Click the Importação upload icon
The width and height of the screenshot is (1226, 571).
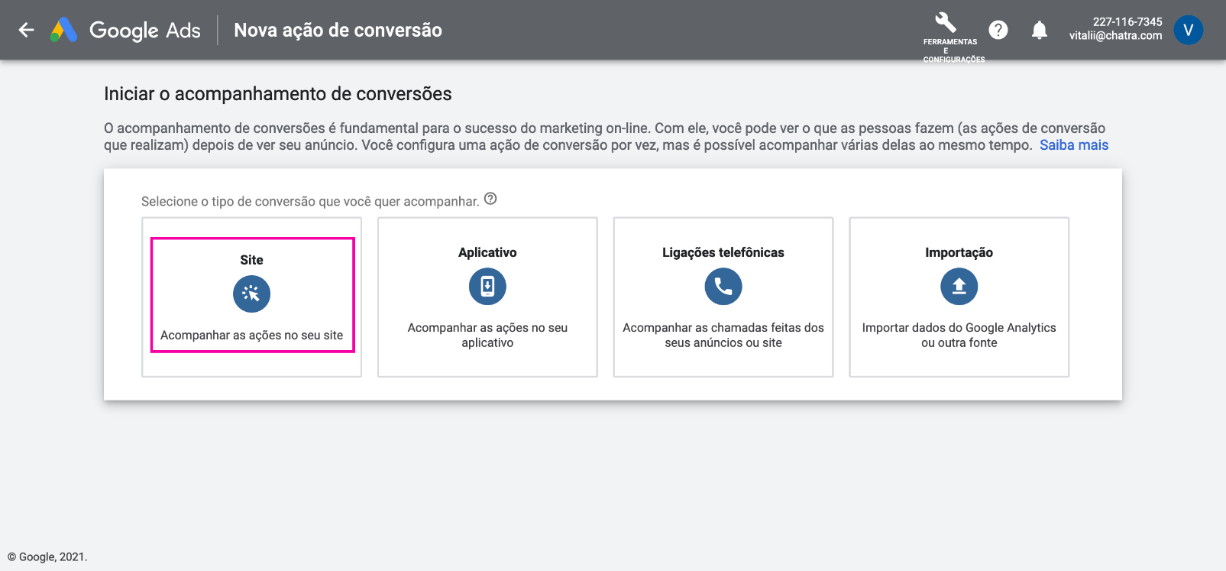(x=959, y=287)
